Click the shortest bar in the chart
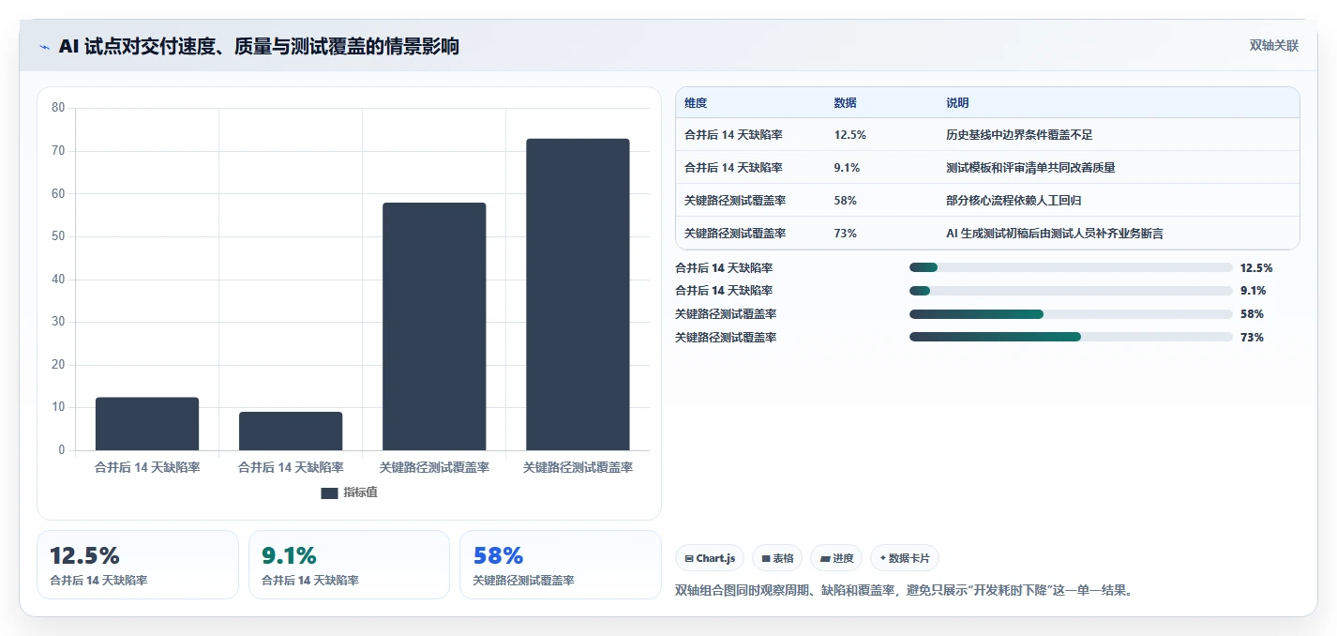Viewport: 1337px width, 636px height. 291,431
